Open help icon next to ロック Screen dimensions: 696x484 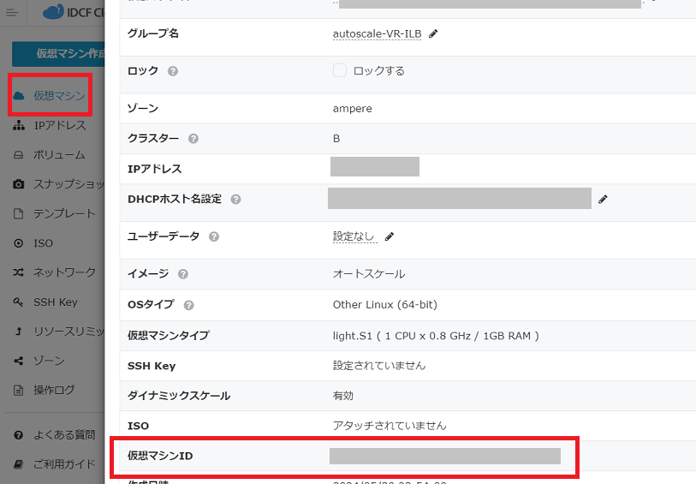173,71
